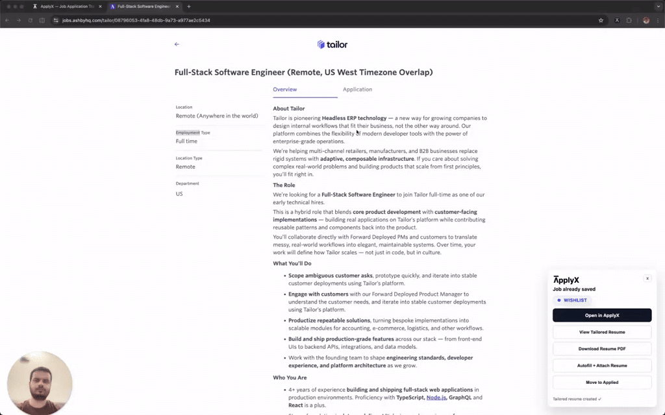Click 'Remote (Anywhere in the world)' location text
The height and width of the screenshot is (415, 665).
pyautogui.click(x=217, y=116)
